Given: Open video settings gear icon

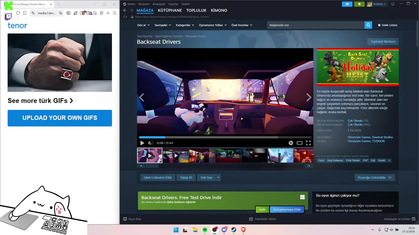Looking at the screenshot, I should [291, 143].
